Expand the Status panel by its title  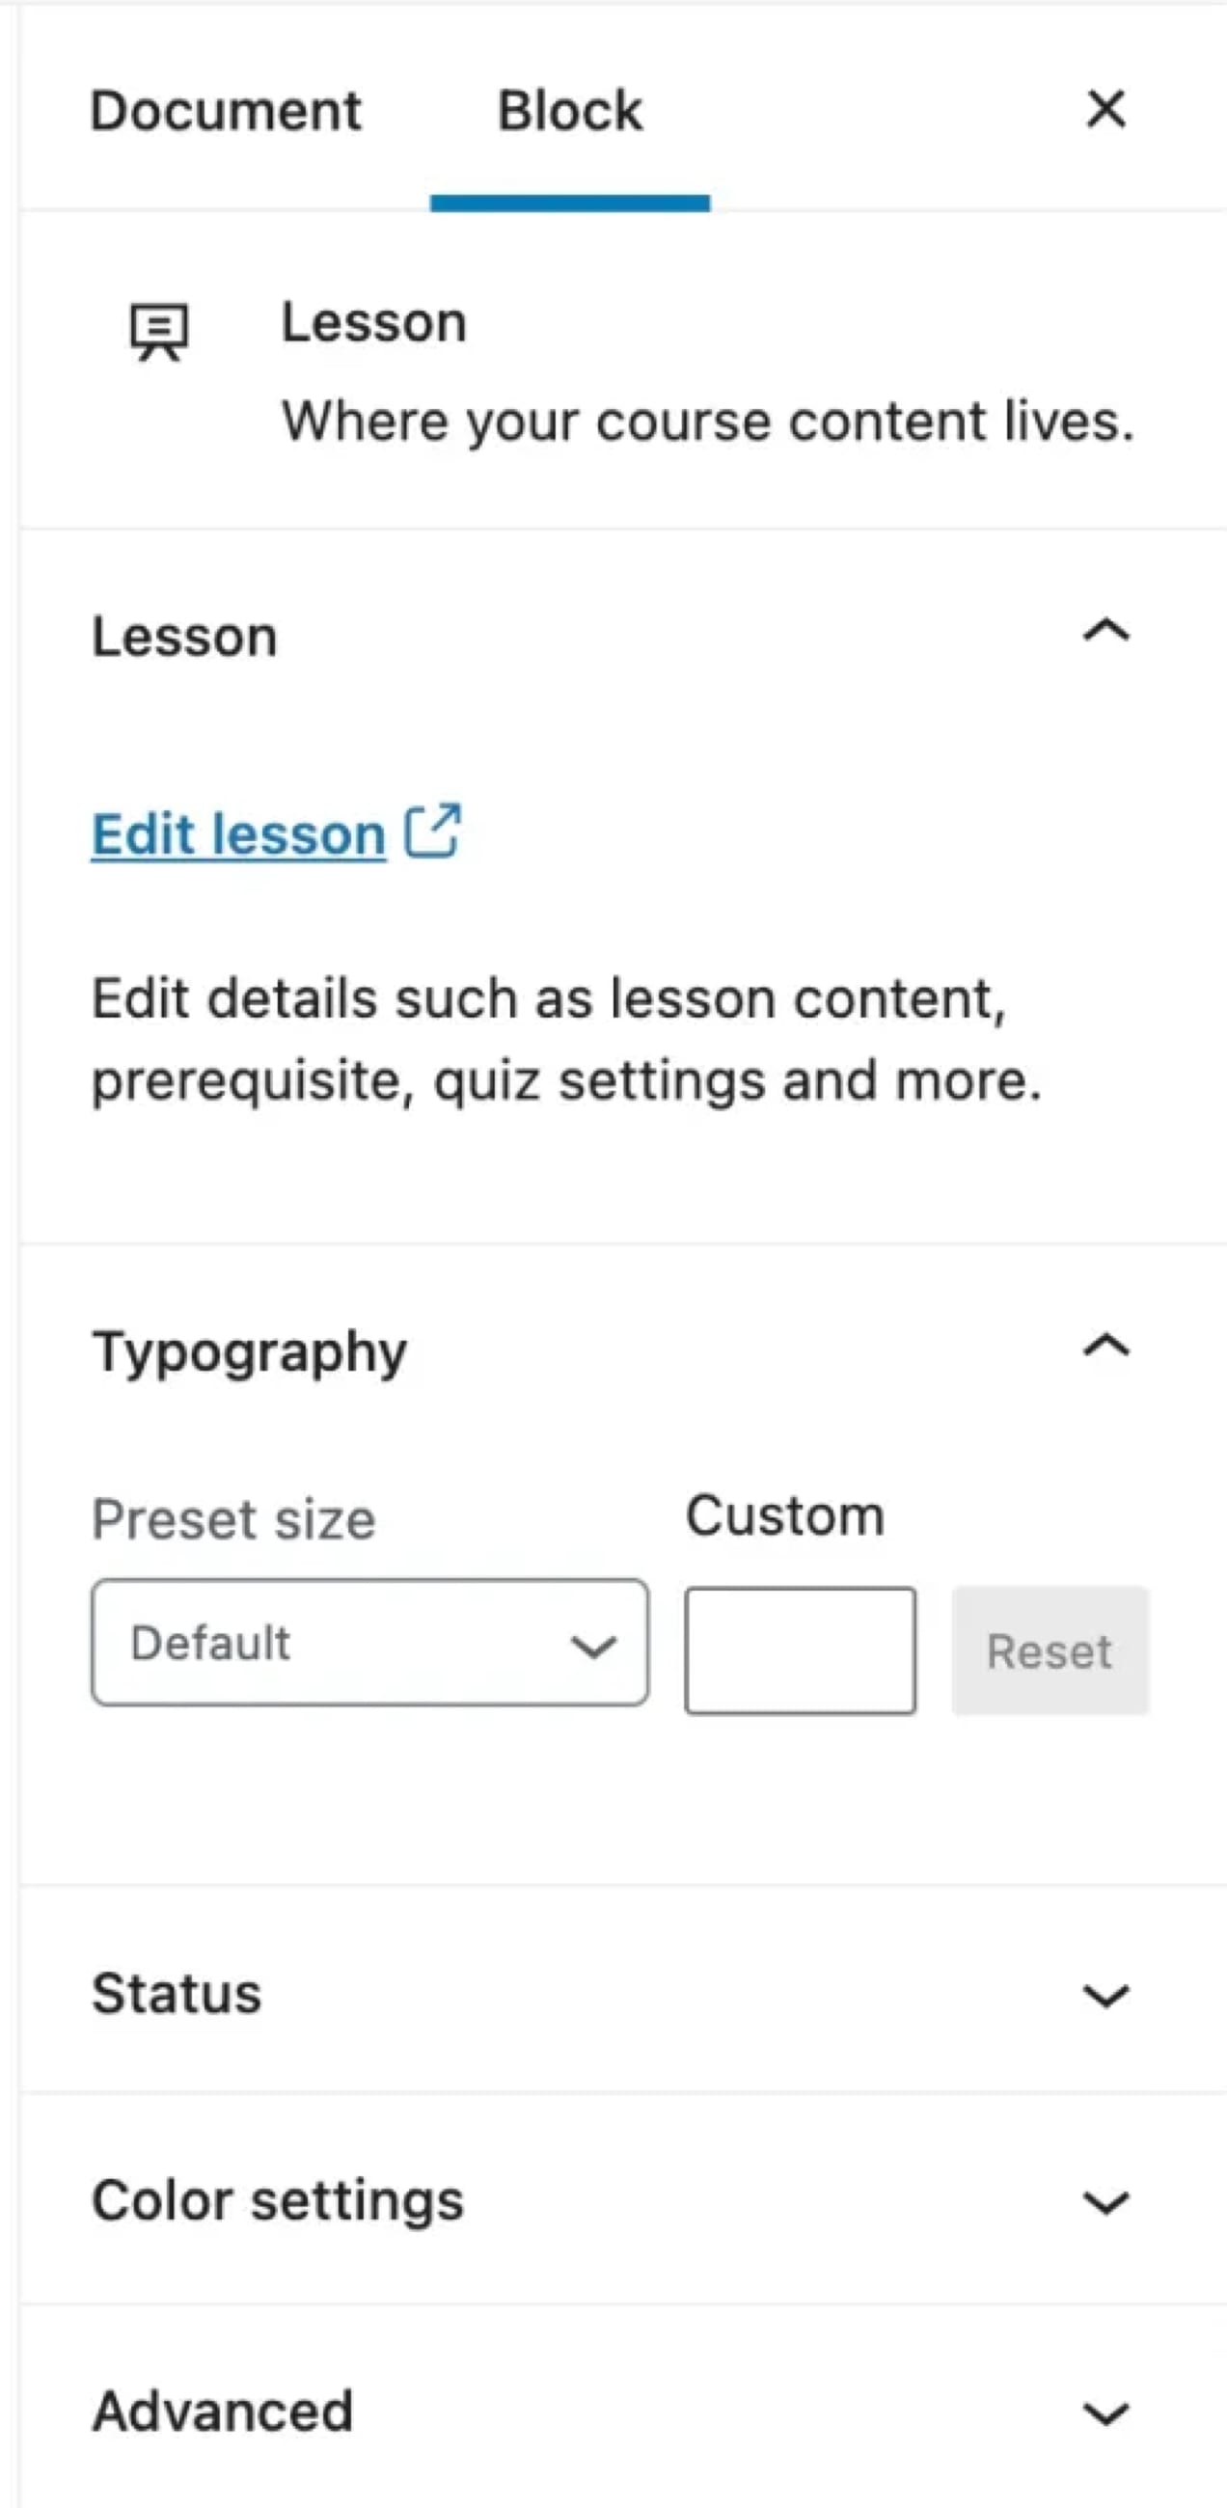(177, 1993)
